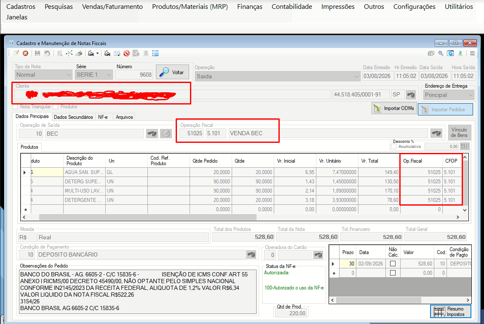Open client lookup icon beside SP field
Screen dimensions: 484x324
pyautogui.click(x=411, y=95)
